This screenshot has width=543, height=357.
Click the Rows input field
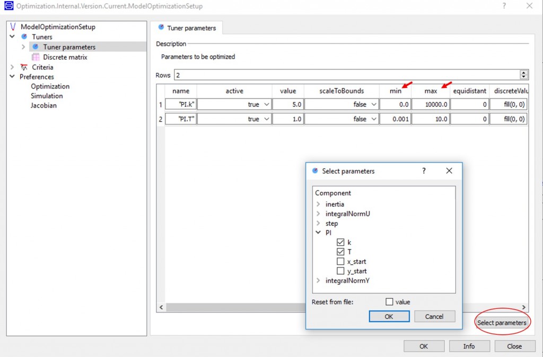(347, 75)
